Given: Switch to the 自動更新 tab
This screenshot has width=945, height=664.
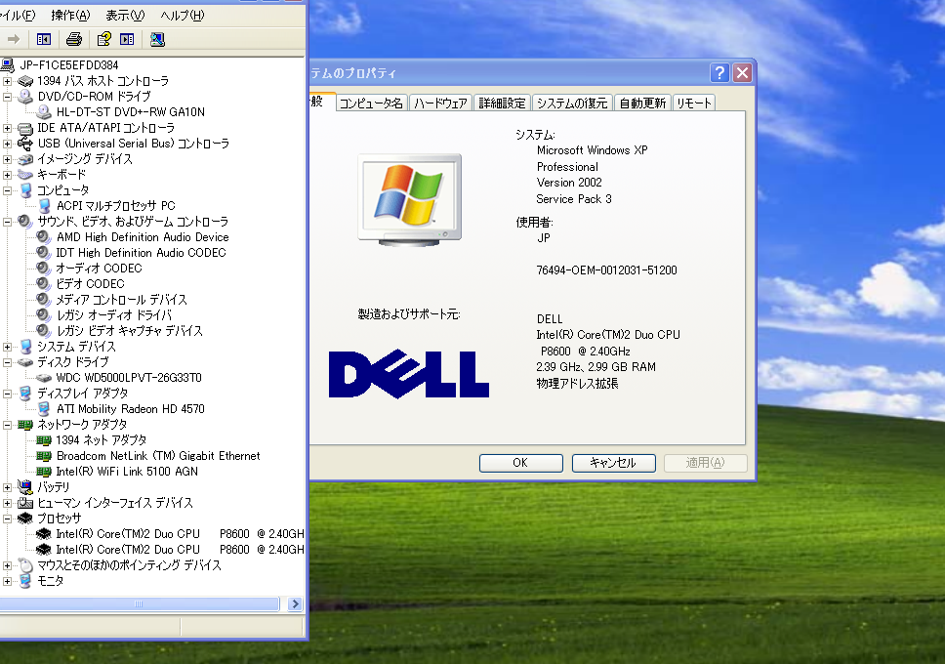Looking at the screenshot, I should [x=642, y=104].
